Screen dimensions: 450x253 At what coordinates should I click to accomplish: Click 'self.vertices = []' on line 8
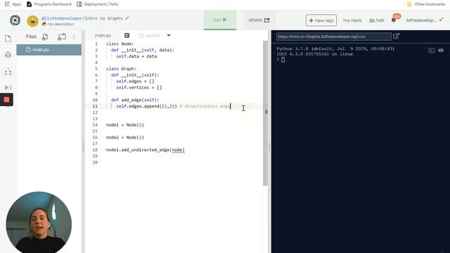(x=139, y=87)
